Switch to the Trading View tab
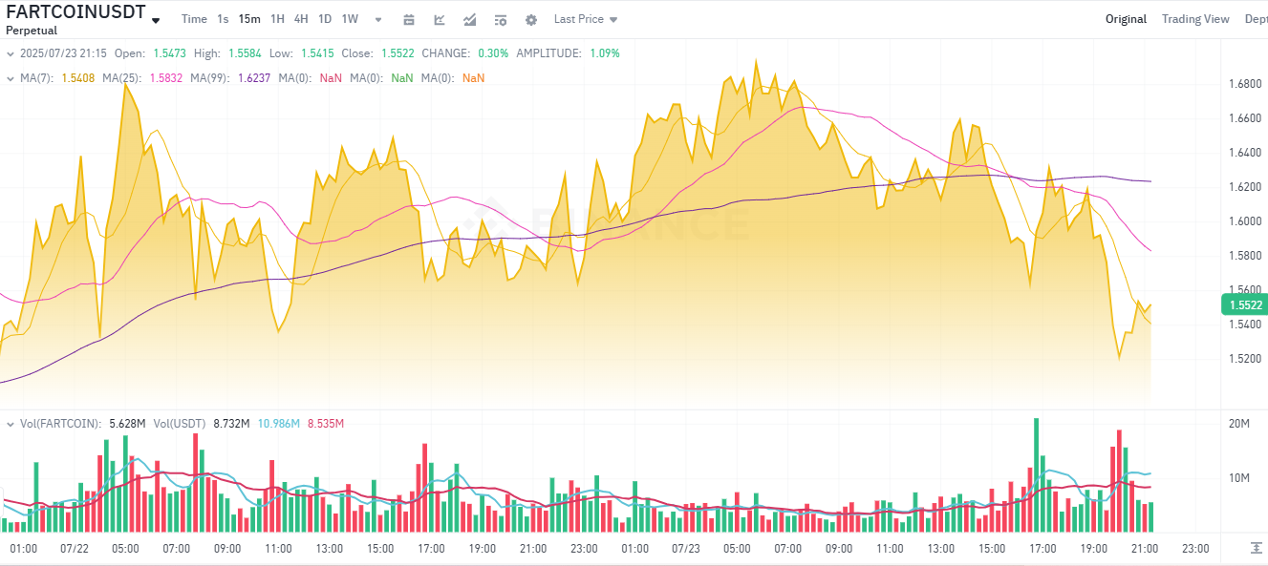Viewport: 1268px width, 566px height. click(x=1195, y=19)
